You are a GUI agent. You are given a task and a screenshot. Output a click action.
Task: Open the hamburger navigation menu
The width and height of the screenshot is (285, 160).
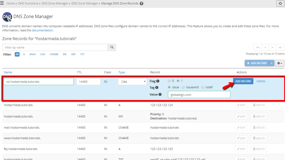coord(2,3)
